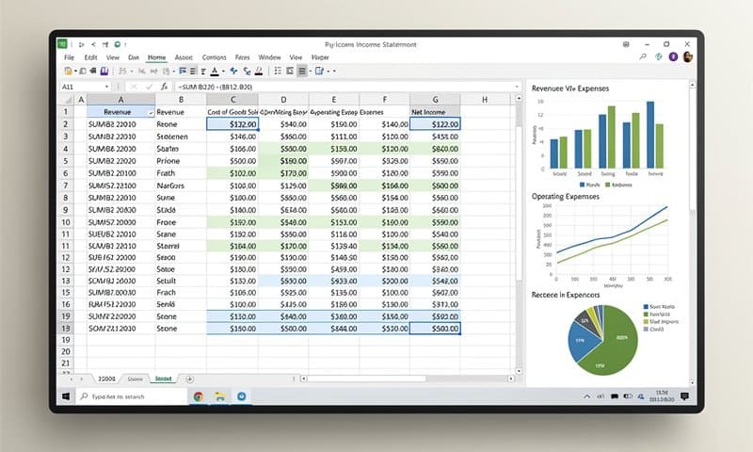
Task: Click the volume icon in system tray
Action: coord(601,396)
